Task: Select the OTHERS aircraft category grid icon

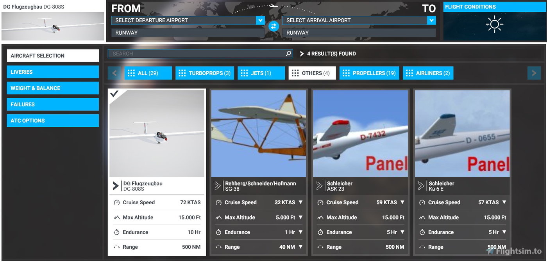Action: click(x=295, y=73)
